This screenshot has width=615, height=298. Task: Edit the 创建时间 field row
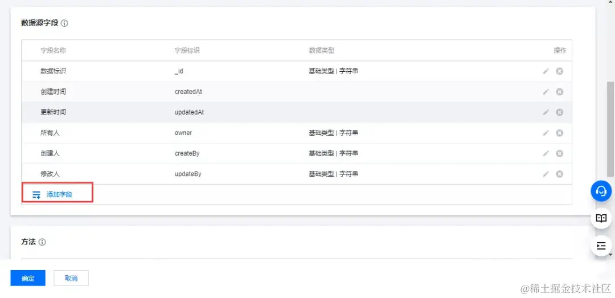pyautogui.click(x=546, y=92)
